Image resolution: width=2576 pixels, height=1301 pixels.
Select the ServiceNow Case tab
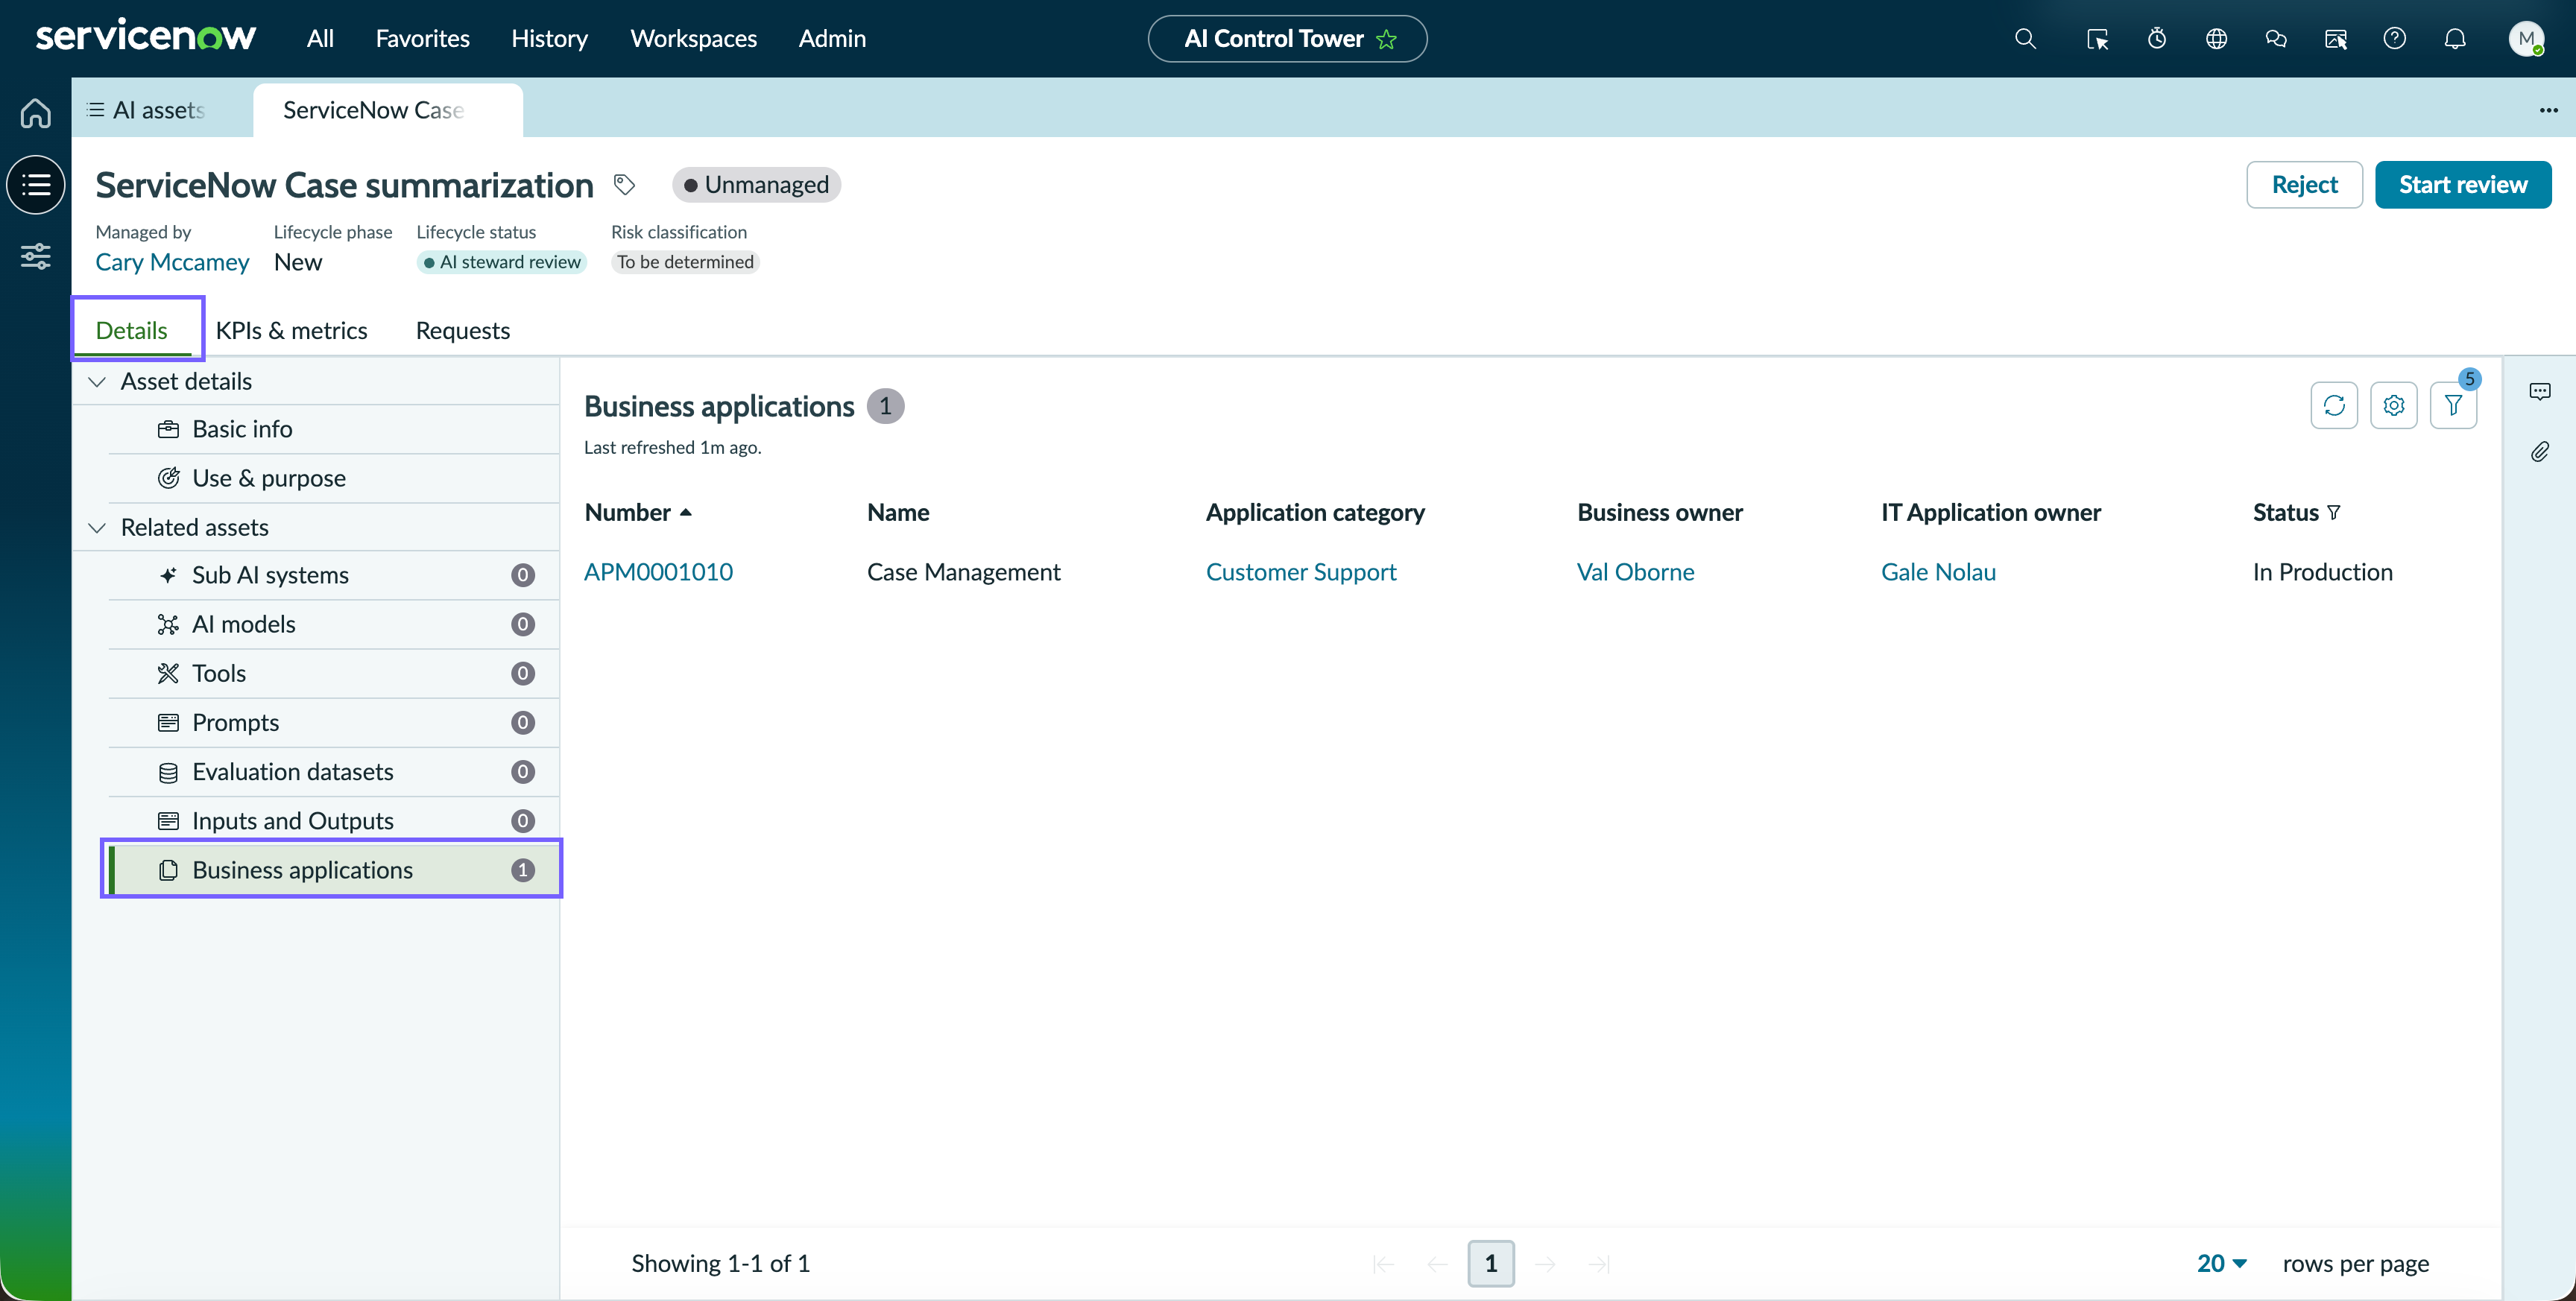388,110
